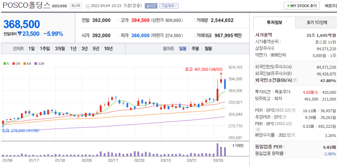Click the 외국인소진율 value 47.80%
The image size is (337, 166).
[x=328, y=80]
